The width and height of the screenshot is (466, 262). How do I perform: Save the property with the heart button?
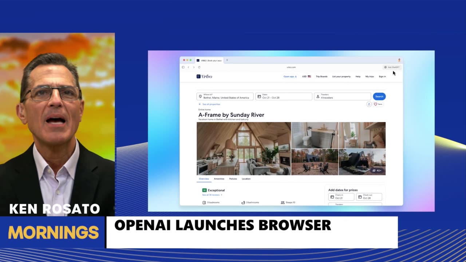pyautogui.click(x=378, y=104)
